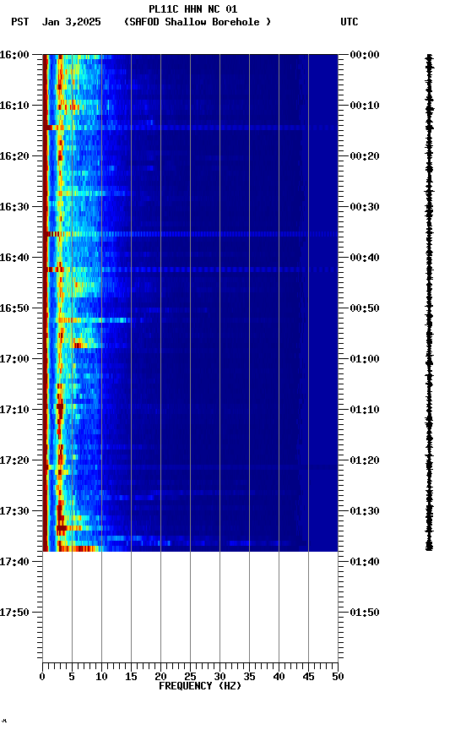This screenshot has width=466, height=730.
Task: Click the 5 Hz frequency axis label
Action: 72,677
